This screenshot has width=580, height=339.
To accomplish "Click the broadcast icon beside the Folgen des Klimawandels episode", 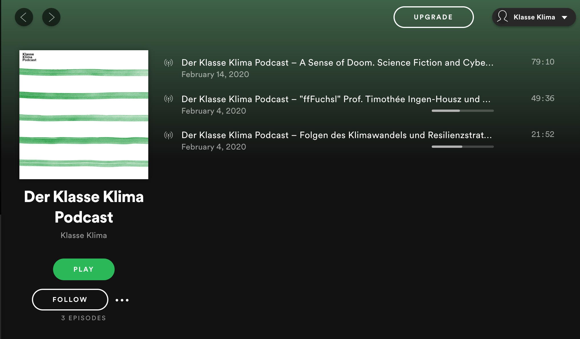I will 169,136.
